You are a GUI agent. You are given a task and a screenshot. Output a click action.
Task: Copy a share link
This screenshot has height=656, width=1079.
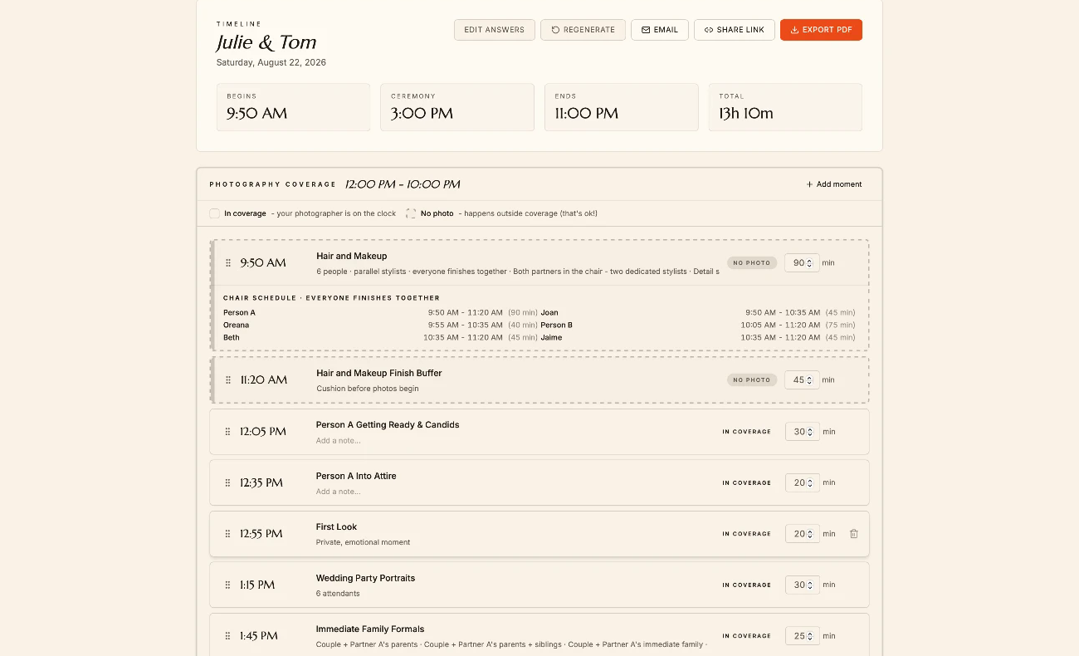pos(735,30)
